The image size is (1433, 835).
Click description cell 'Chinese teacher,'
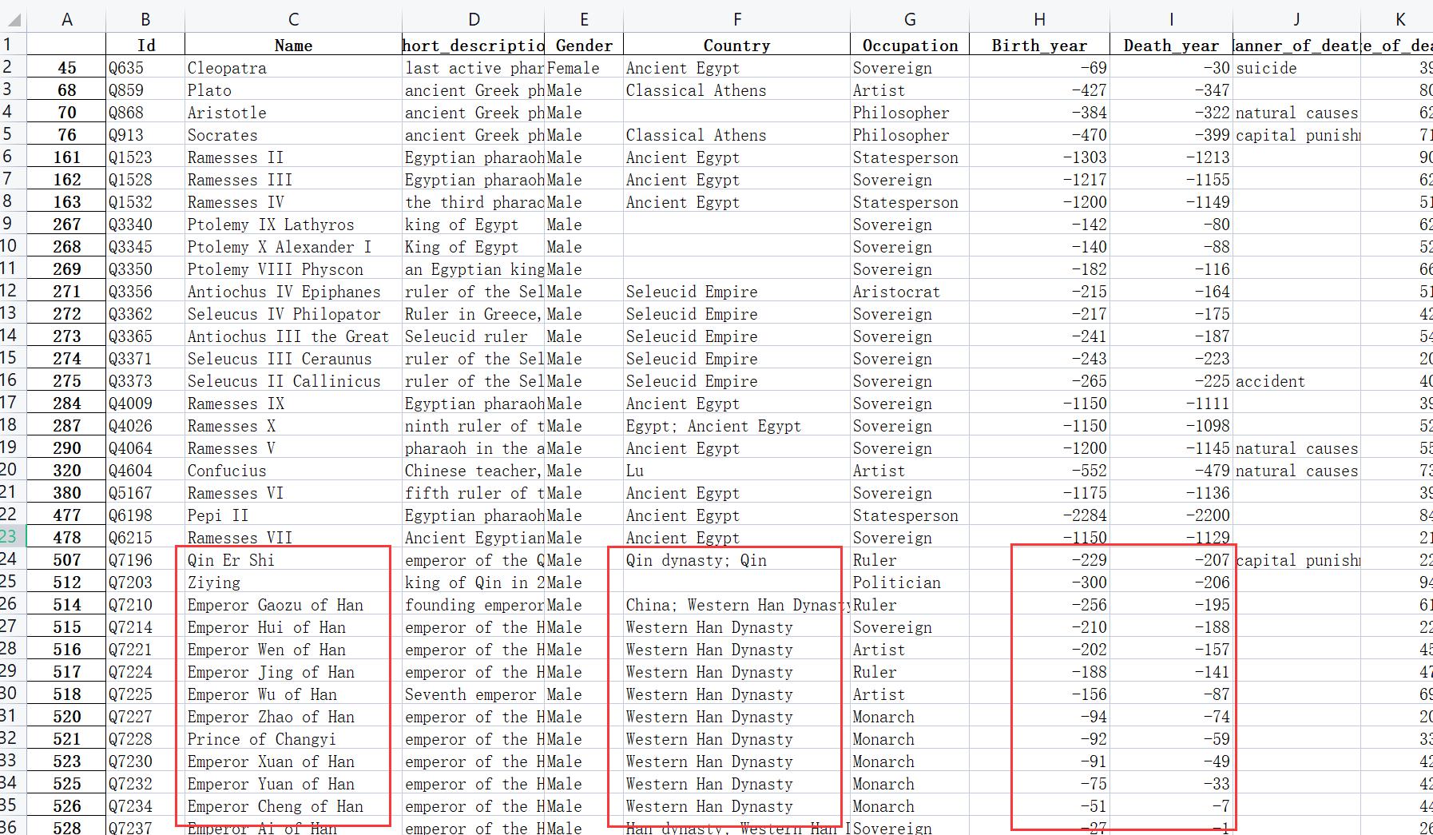pos(474,471)
